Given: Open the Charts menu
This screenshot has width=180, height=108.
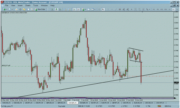Looking at the screenshot, I should coord(28,5).
